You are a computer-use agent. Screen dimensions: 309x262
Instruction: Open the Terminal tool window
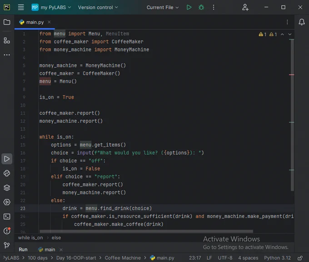[x=7, y=217]
